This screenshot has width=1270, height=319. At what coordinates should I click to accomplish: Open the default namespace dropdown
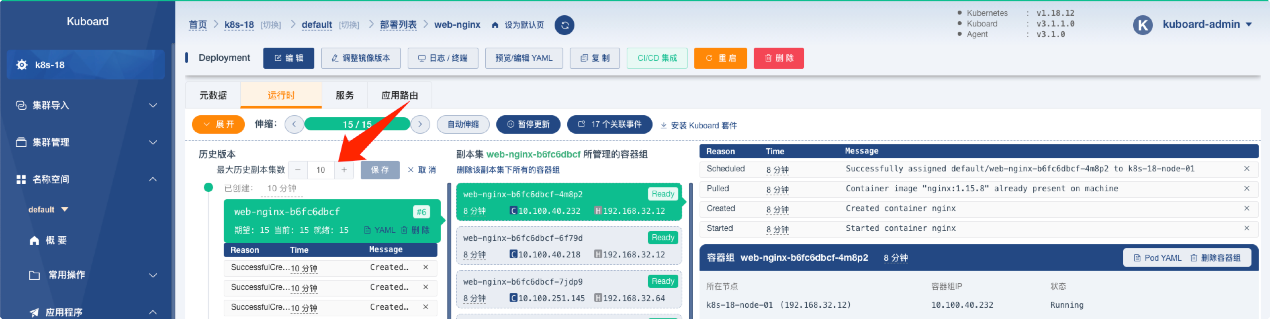[x=48, y=209]
